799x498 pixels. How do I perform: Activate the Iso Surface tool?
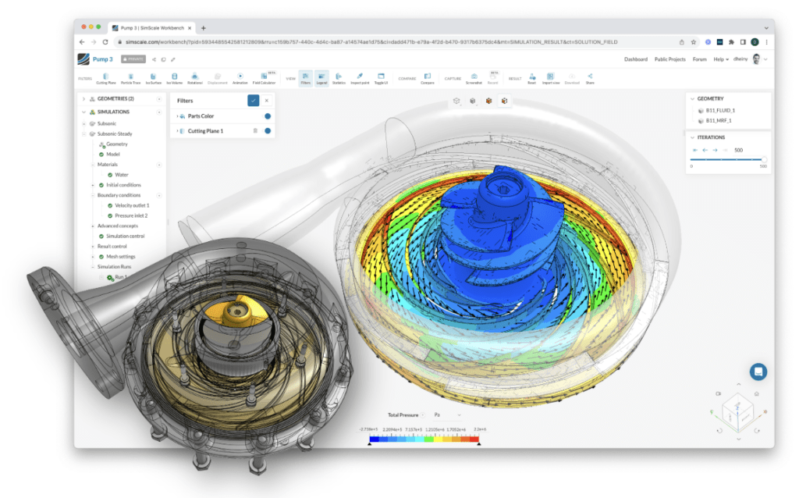coord(153,77)
